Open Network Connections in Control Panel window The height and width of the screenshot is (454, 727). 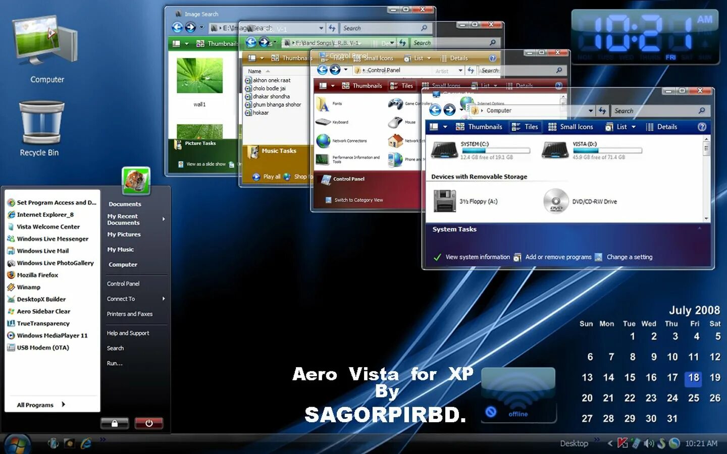click(323, 141)
